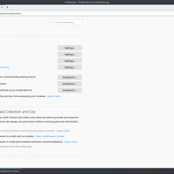Screen dimensions: 174x174
Task: Toggle accessibility services from accessing your browser option
Action: coord(23,96)
